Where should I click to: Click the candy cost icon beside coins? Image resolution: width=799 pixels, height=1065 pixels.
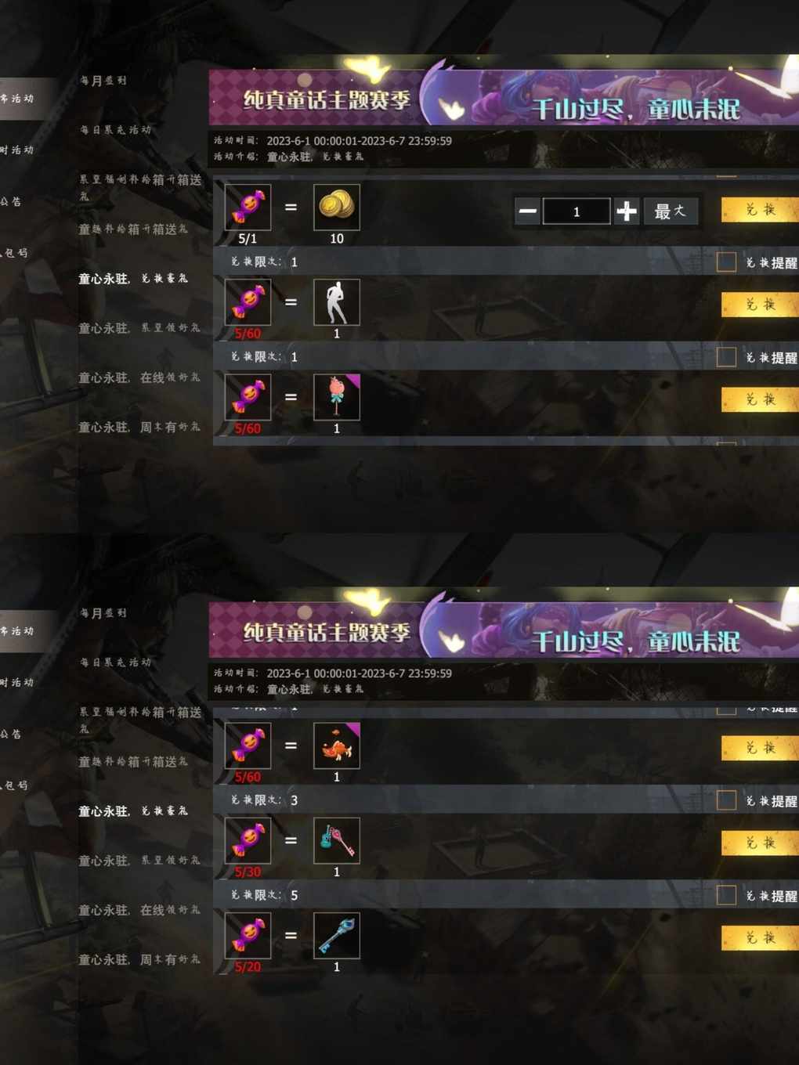coord(248,207)
